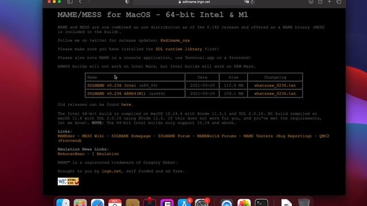This screenshot has height=206, width=367.
Task: Reload the page with refresh icon
Action: (x=252, y=2)
